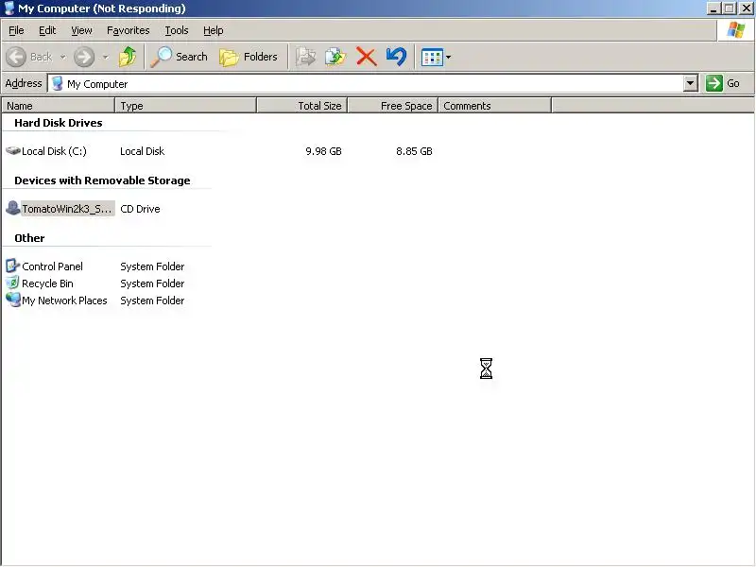Viewport: 756px width, 567px height.
Task: Click the 8.85 GB free space value
Action: [x=414, y=151]
